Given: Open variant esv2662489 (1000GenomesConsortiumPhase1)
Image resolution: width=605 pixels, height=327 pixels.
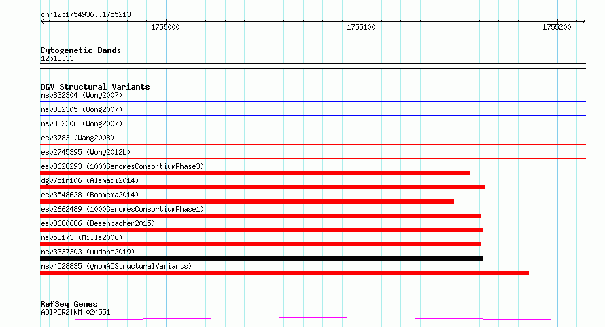Looking at the screenshot, I should [122, 209].
